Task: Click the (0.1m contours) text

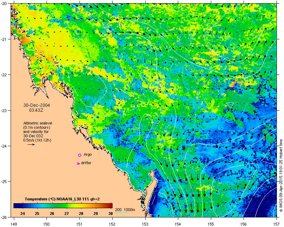Action: (x=37, y=127)
